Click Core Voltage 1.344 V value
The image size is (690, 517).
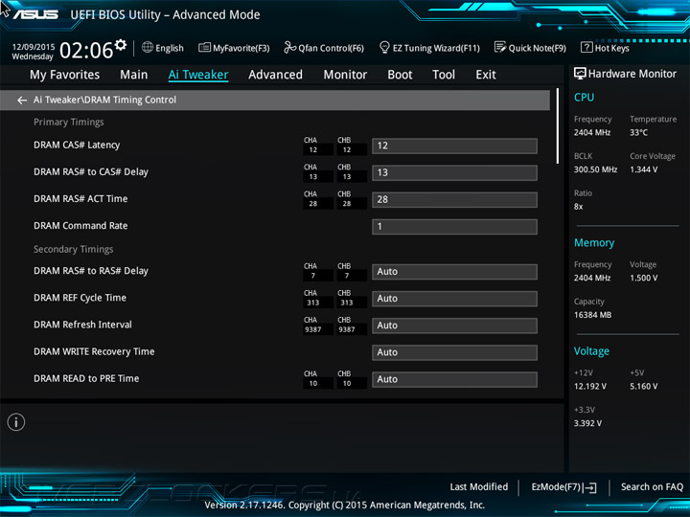(644, 169)
